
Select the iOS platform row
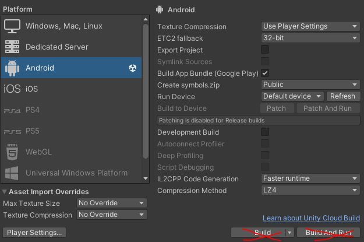pos(72,89)
